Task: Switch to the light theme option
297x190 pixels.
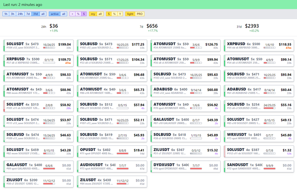Action: (x=130, y=14)
